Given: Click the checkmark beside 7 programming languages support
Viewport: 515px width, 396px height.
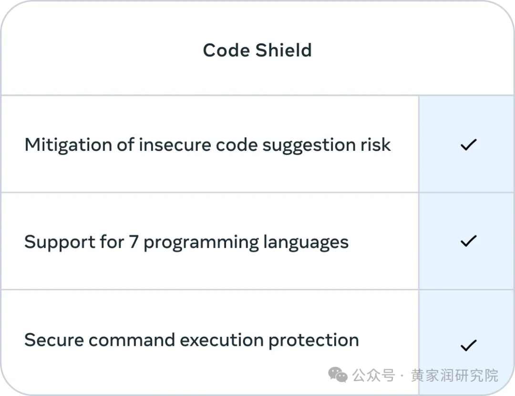Looking at the screenshot, I should (x=468, y=241).
